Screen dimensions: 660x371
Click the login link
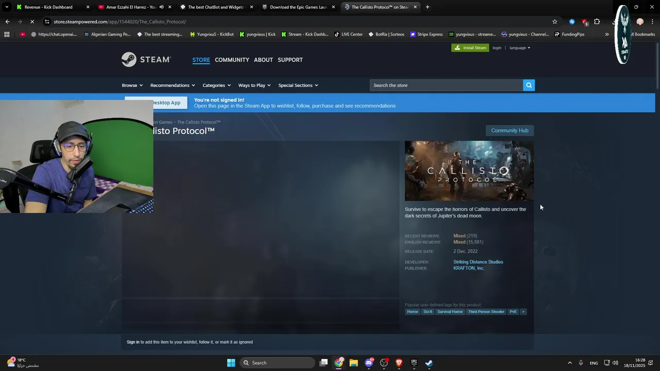(497, 48)
